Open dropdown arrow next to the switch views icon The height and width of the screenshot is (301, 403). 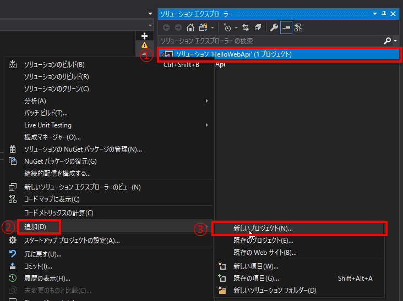[x=213, y=27]
